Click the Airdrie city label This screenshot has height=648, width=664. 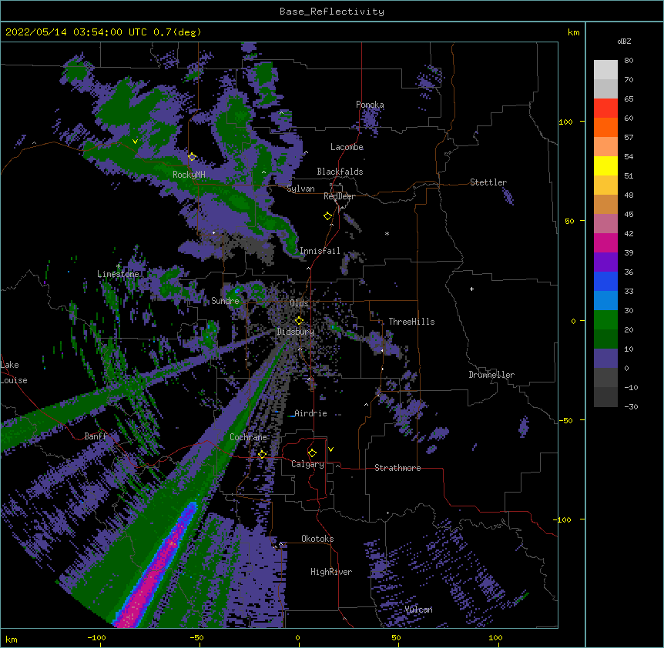pyautogui.click(x=310, y=413)
